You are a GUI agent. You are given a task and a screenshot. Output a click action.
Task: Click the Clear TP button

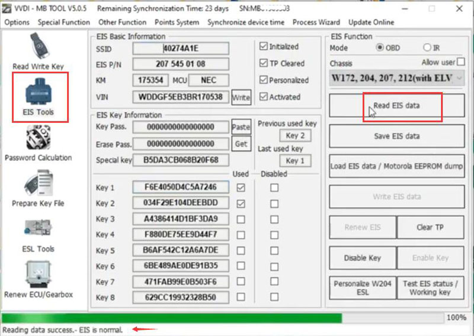coord(430,227)
